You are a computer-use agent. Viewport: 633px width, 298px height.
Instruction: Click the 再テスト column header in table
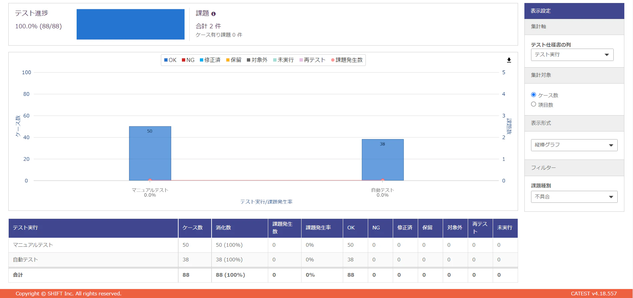(x=480, y=228)
